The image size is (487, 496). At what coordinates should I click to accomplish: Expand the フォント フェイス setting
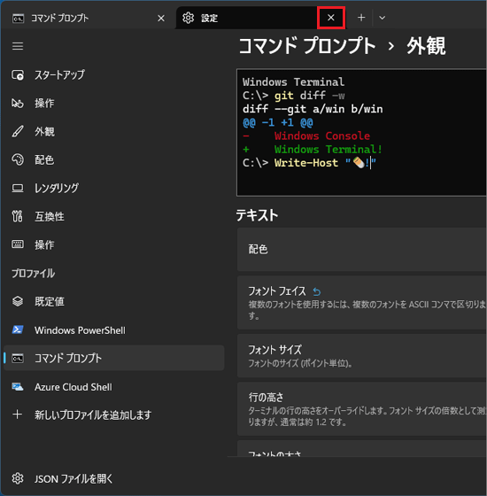point(362,303)
